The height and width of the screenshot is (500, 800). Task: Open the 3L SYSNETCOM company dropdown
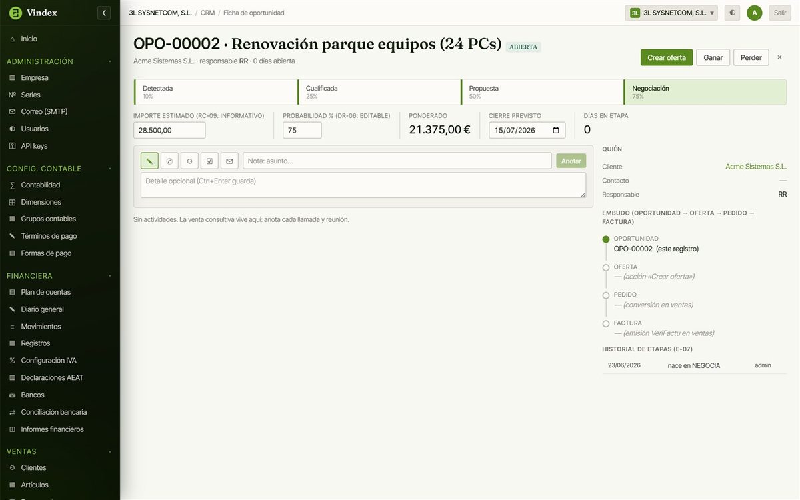671,13
